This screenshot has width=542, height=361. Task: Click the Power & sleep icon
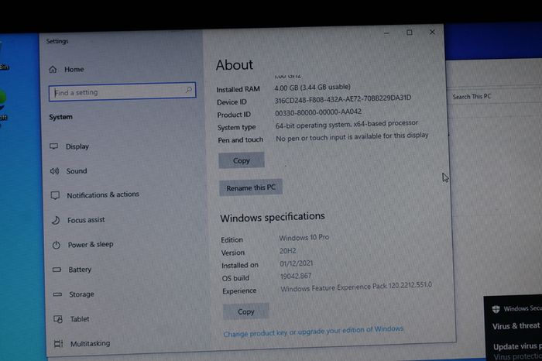pyautogui.click(x=57, y=245)
